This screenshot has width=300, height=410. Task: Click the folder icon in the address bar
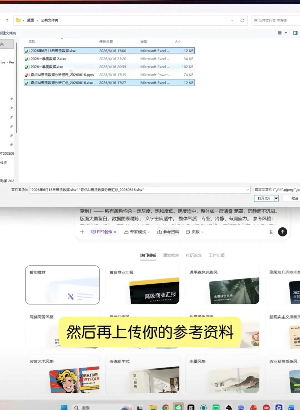18,20
